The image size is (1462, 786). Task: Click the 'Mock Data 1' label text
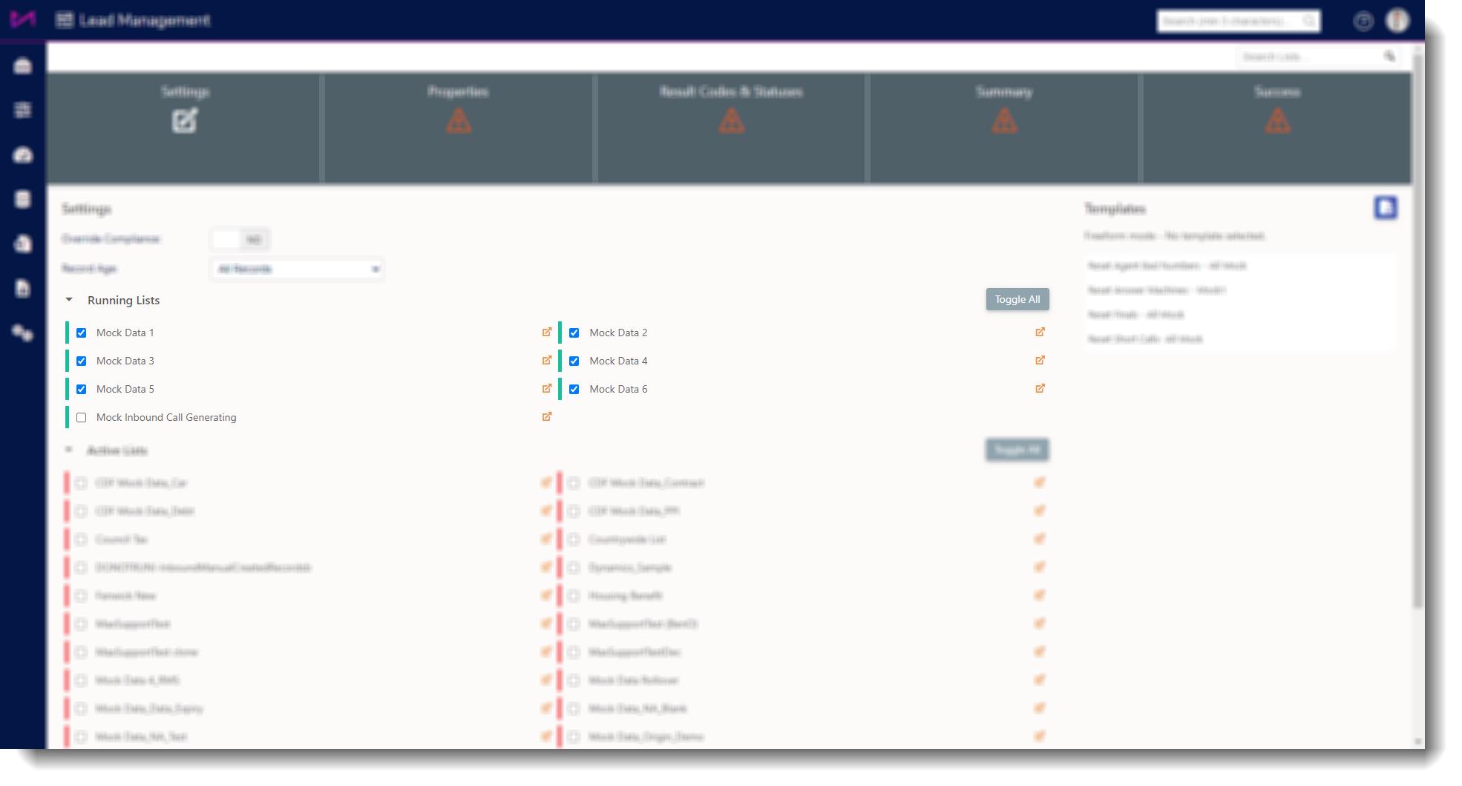pos(125,333)
